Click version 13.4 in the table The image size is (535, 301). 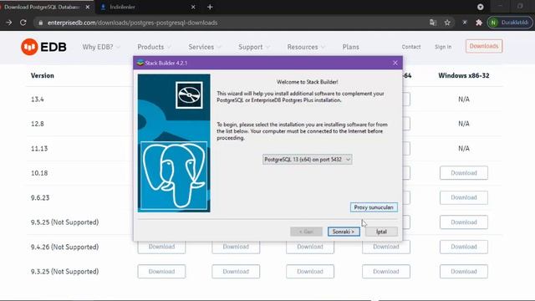37,99
